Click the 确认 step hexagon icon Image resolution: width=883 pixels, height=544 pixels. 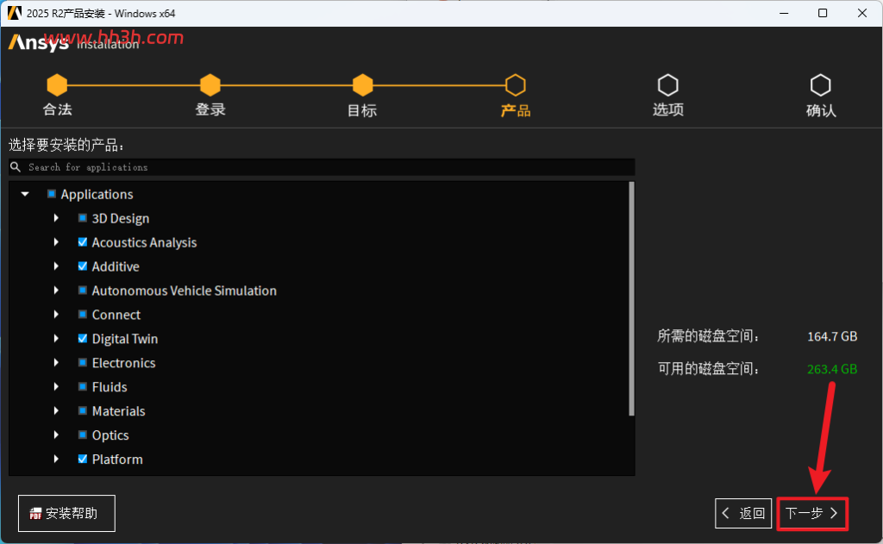(821, 85)
